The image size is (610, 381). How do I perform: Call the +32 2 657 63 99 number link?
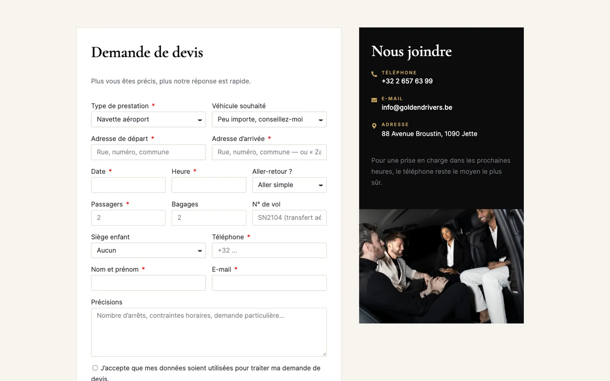pos(407,81)
